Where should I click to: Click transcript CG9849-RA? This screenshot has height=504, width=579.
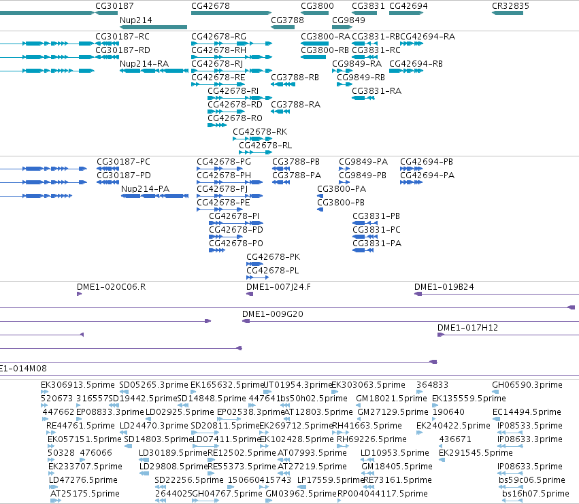(x=357, y=64)
